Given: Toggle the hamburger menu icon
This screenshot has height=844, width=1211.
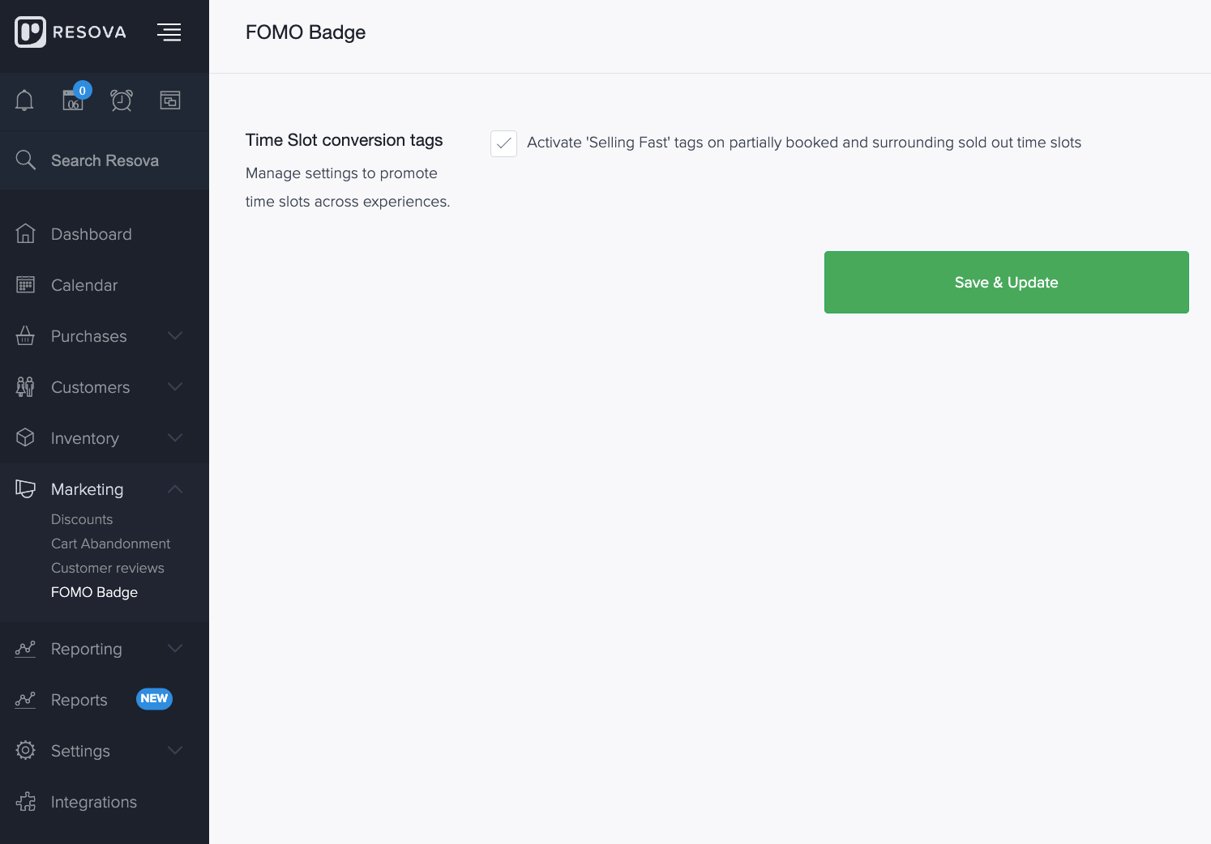Looking at the screenshot, I should tap(169, 32).
